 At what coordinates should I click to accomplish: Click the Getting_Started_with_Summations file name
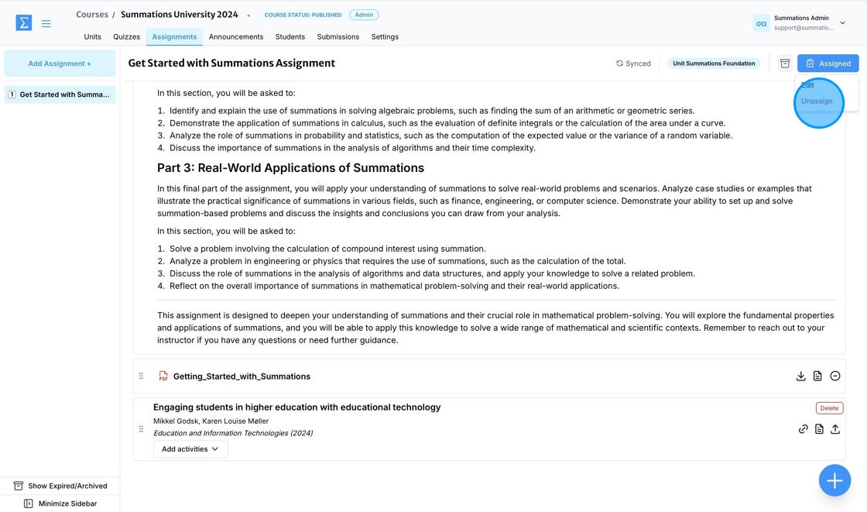242,376
